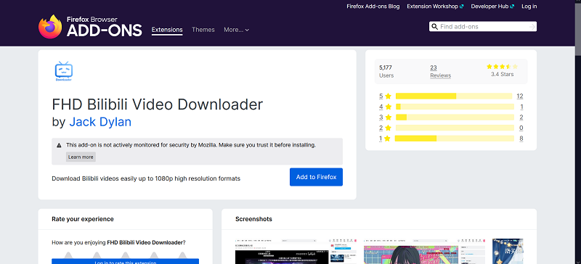Open the 12 five-star reviews count
The image size is (581, 264).
pyautogui.click(x=519, y=96)
